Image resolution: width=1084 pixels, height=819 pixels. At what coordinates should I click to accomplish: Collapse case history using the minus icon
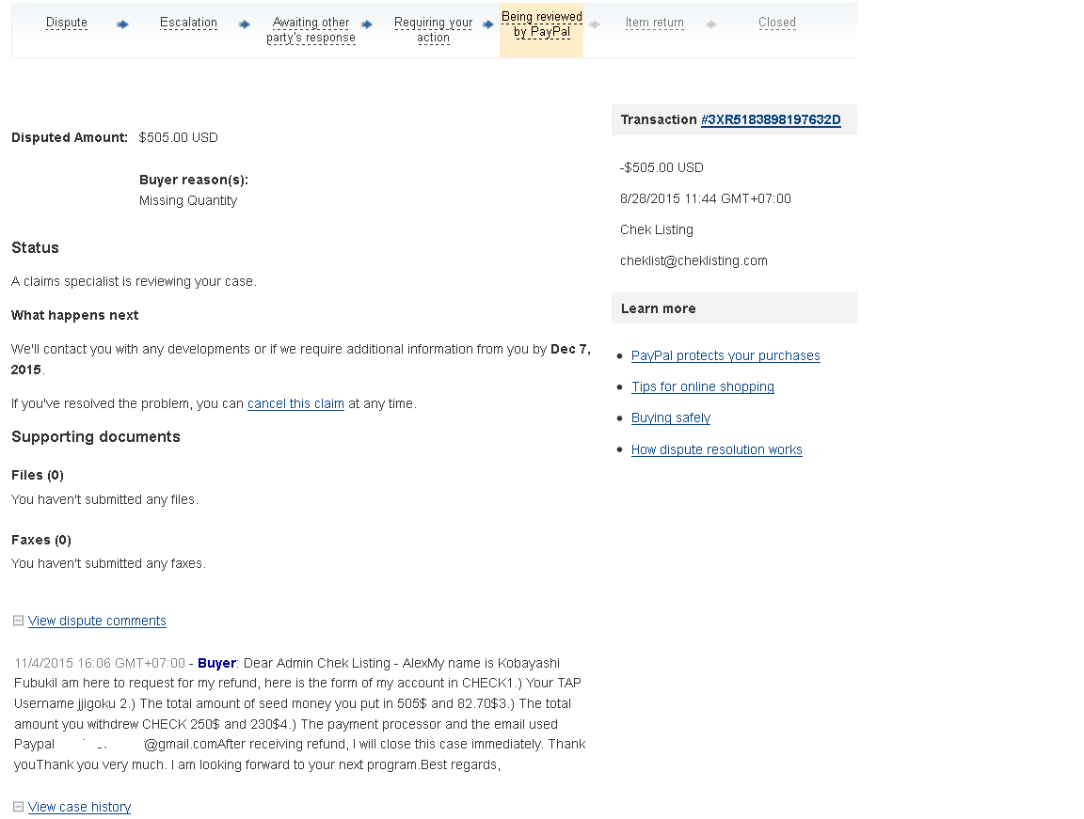tap(18, 807)
